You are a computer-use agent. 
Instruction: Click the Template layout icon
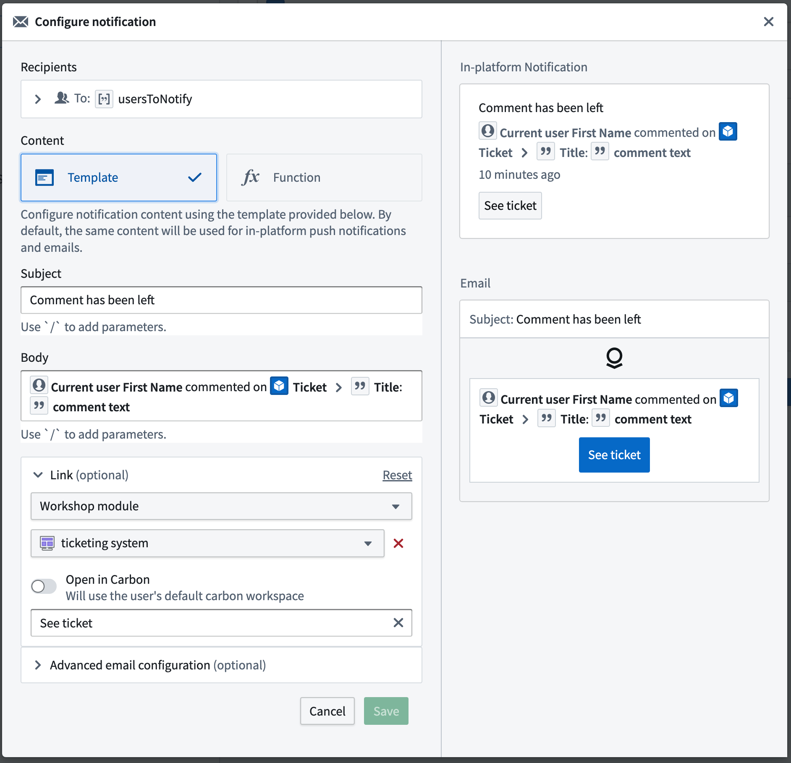45,178
